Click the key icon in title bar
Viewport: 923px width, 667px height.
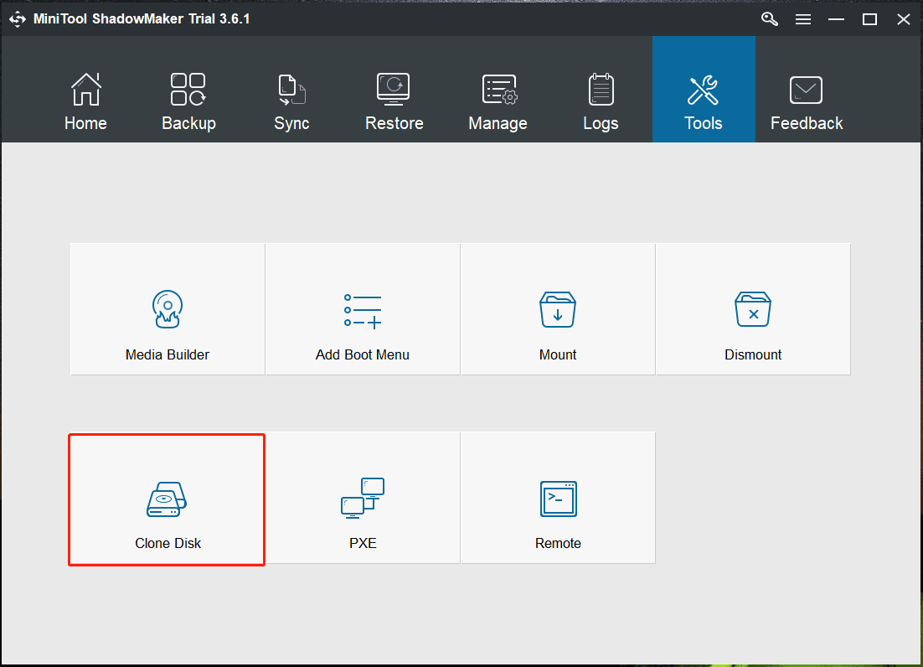pos(770,18)
